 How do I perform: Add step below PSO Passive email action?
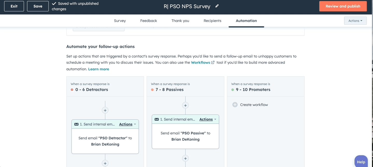[185, 158]
